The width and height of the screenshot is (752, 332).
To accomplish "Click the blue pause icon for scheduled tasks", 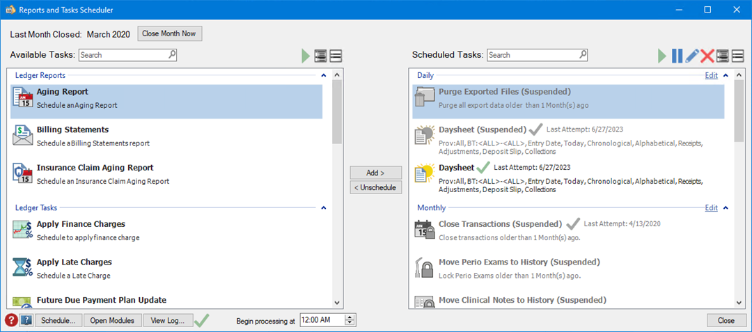I will click(677, 56).
